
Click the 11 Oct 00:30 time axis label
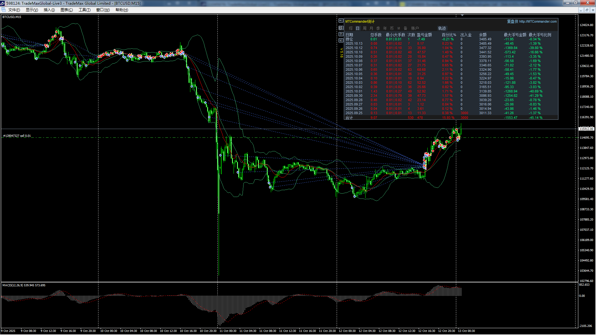[228, 331]
